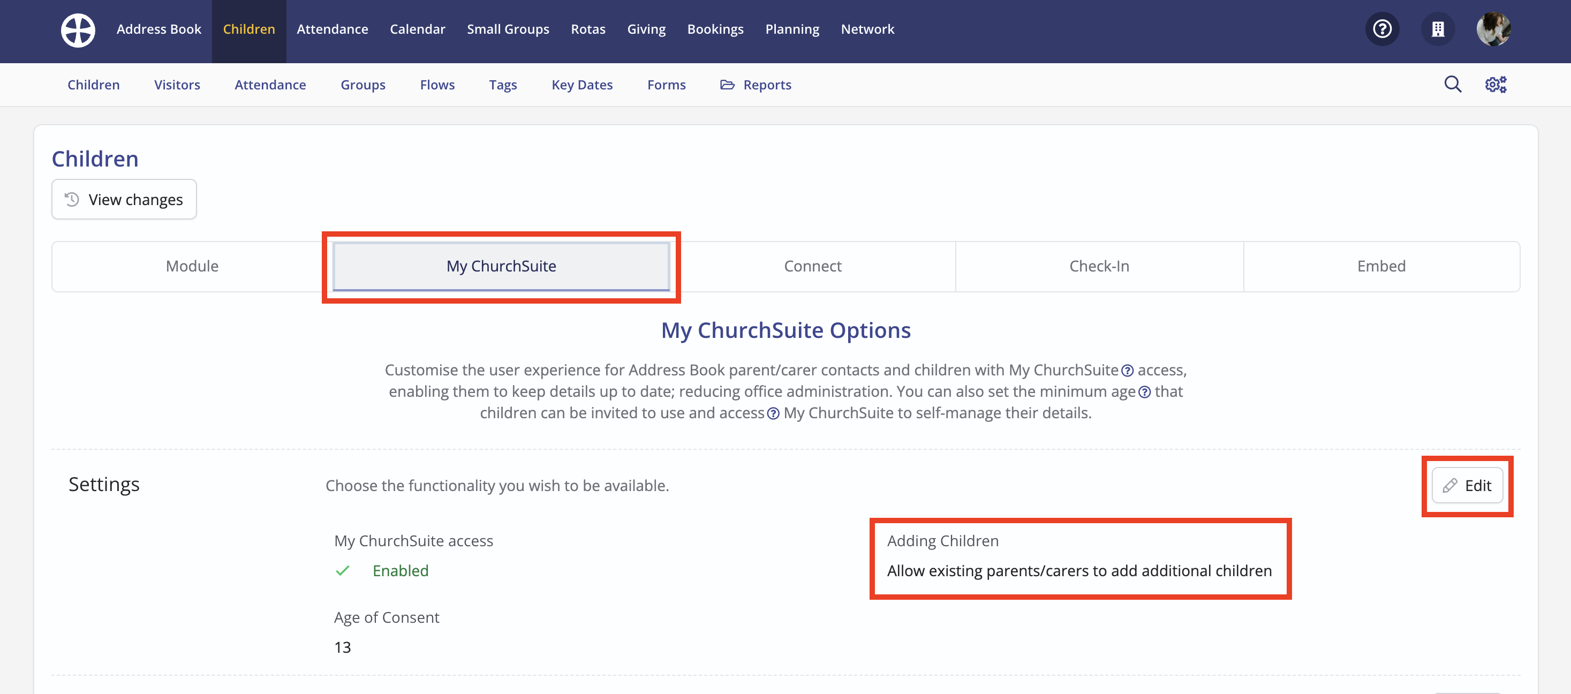Open the Forms section
Screen dimensions: 1571x694
(x=667, y=85)
